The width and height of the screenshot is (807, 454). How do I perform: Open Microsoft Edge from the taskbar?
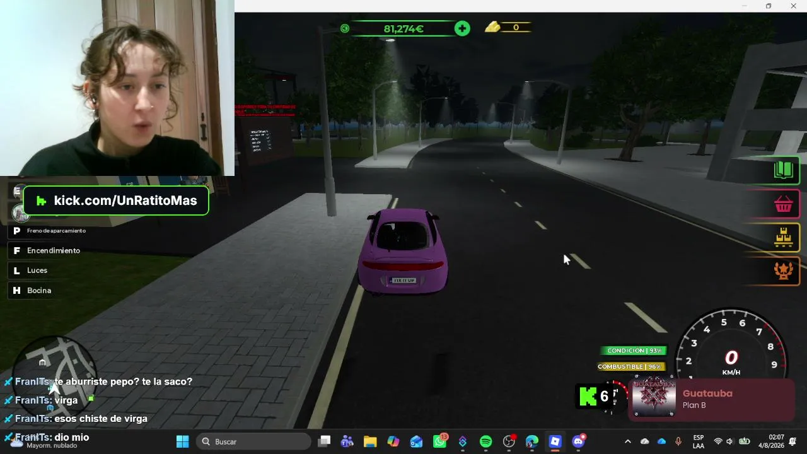[x=532, y=441]
